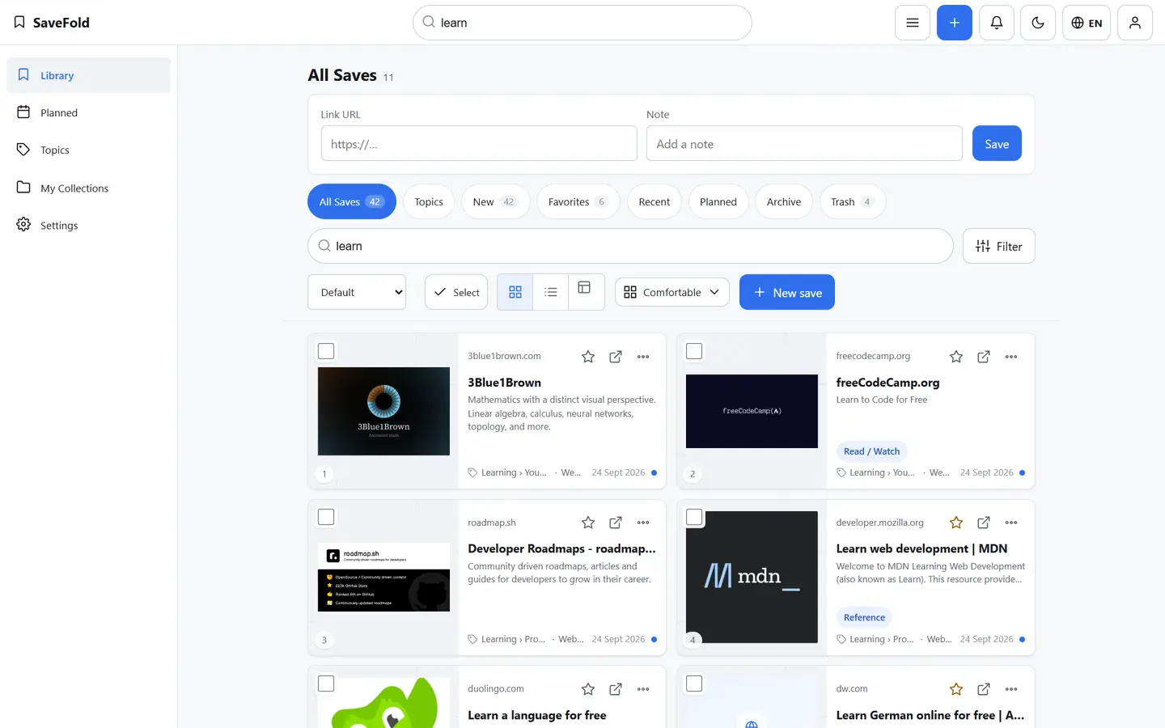
Task: Star the freeCodeCamp.org save
Action: coord(956,357)
